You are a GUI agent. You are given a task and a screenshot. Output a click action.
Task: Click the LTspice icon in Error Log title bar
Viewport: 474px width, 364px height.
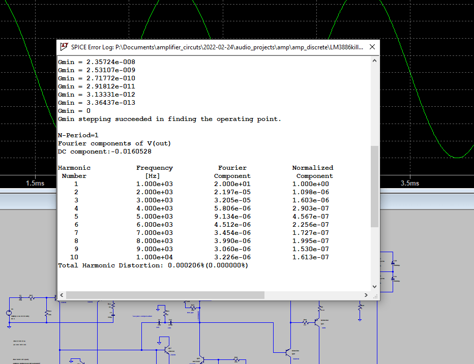(x=64, y=47)
